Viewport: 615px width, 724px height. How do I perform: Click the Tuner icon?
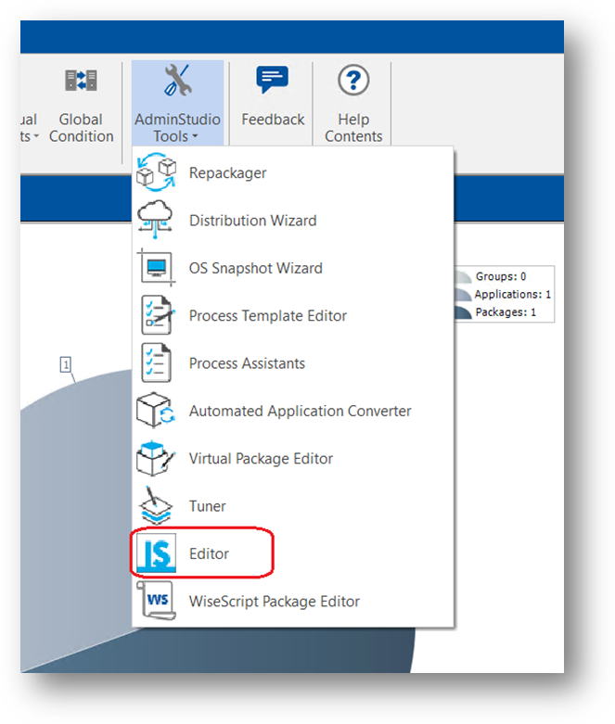pyautogui.click(x=156, y=505)
